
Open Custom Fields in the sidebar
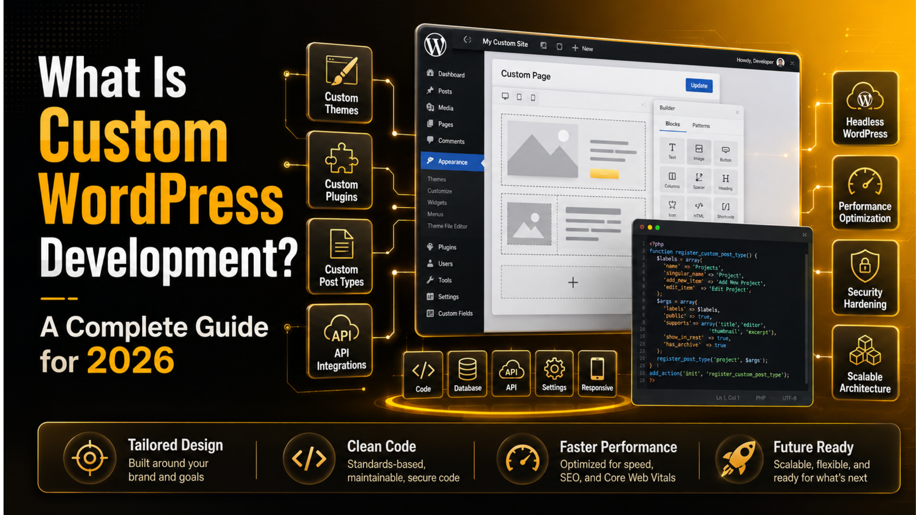449,313
